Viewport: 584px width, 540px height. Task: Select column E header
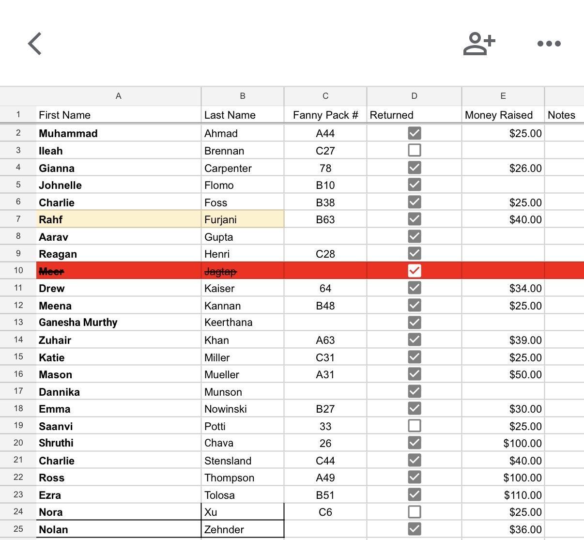coord(503,96)
